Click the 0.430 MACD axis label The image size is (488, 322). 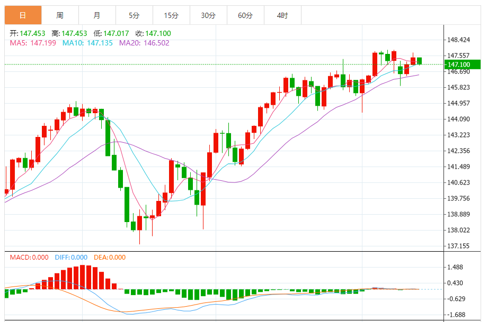pos(455,283)
